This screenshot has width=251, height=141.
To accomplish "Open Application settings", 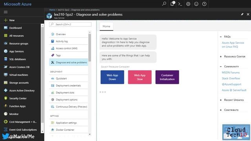I will pyautogui.click(x=69, y=123).
